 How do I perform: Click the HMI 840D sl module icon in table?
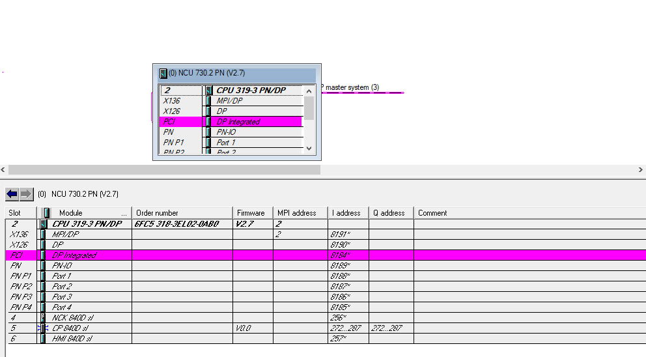(43, 339)
